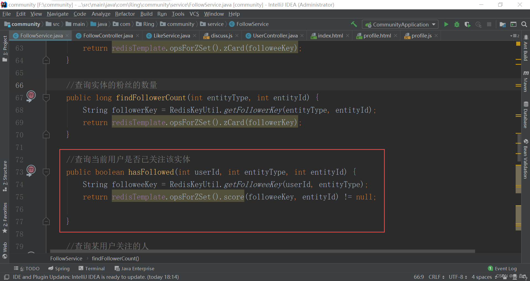This screenshot has height=281, width=530.
Task: Switch to FollowController.java tab
Action: tap(108, 36)
